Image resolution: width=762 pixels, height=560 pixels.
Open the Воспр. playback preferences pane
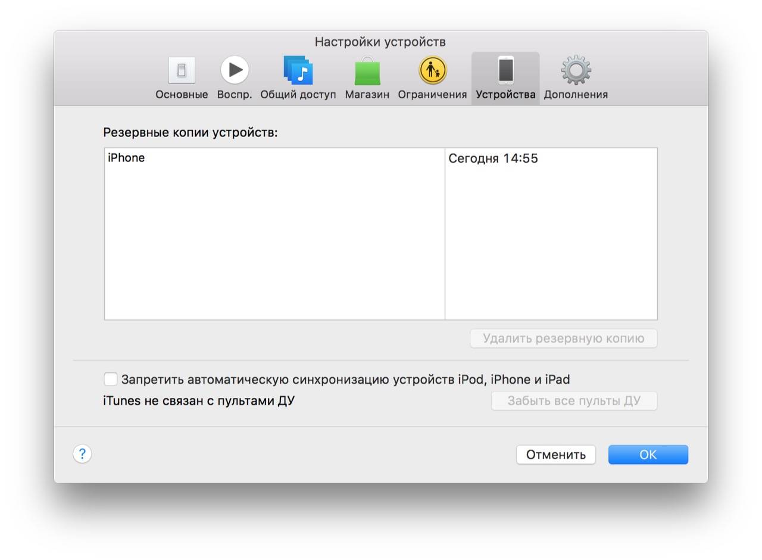[235, 78]
